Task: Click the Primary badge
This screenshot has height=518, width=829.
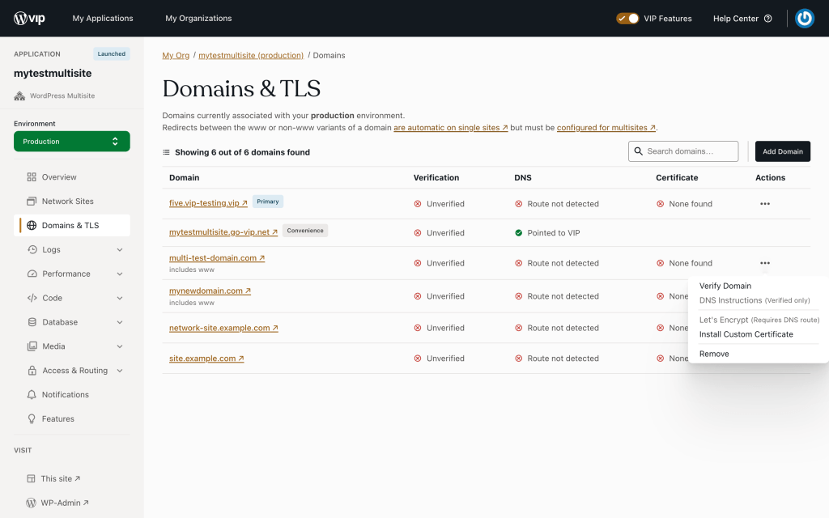Action: click(267, 202)
